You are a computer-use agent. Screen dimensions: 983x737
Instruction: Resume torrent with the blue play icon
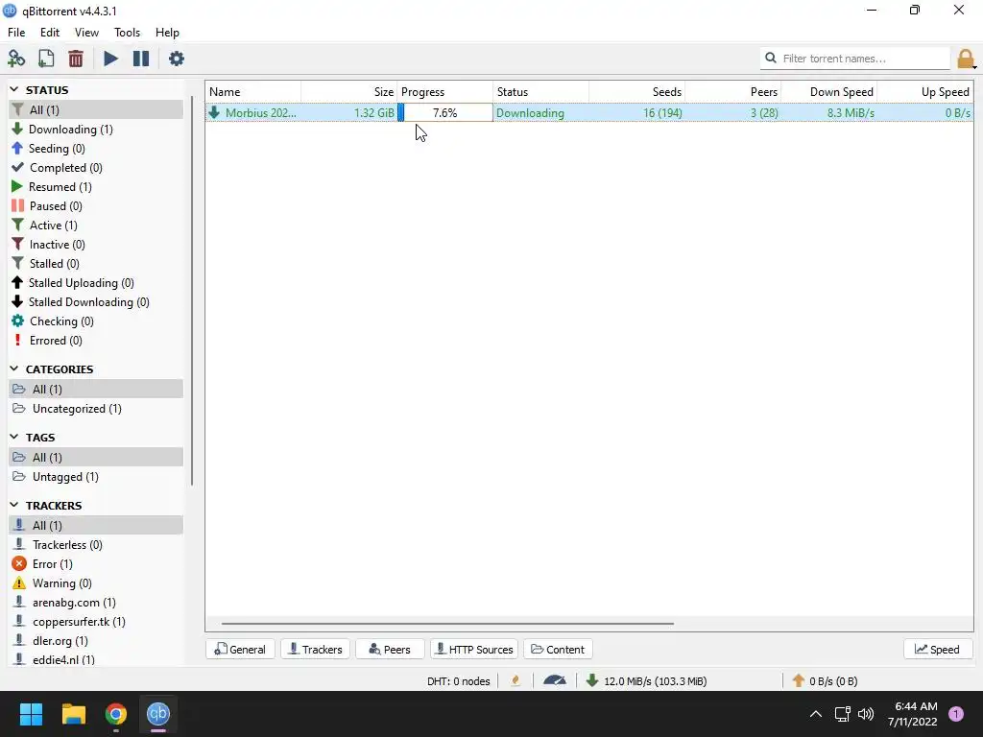(x=111, y=59)
